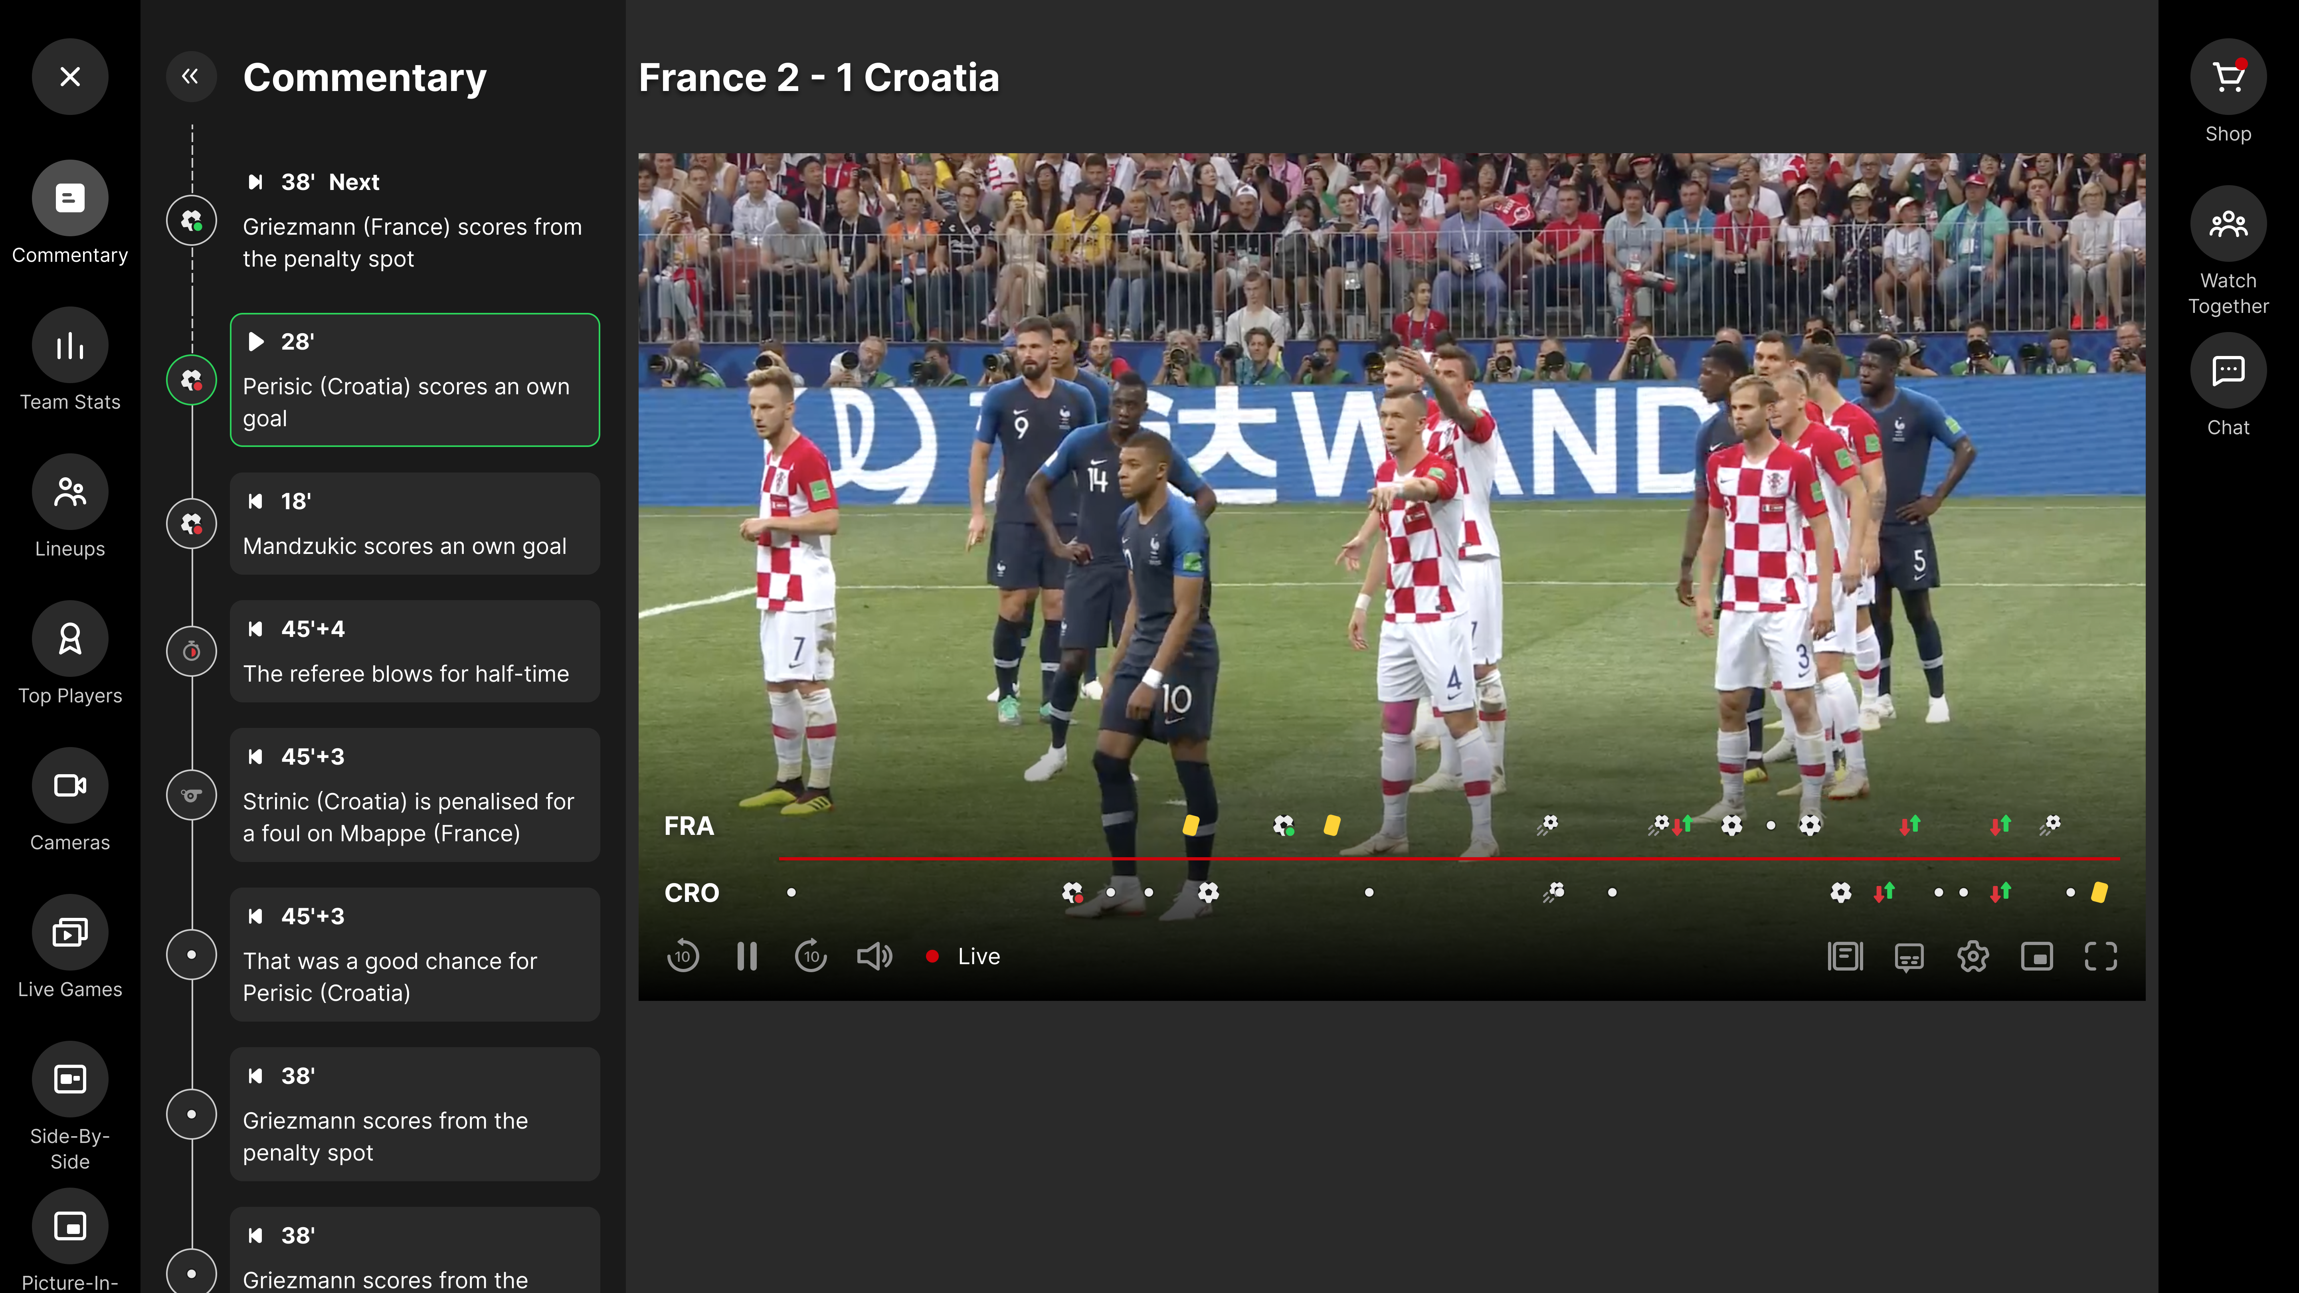This screenshot has height=1293, width=2299.
Task: Click first FRA yellow card marker
Action: tap(1191, 825)
